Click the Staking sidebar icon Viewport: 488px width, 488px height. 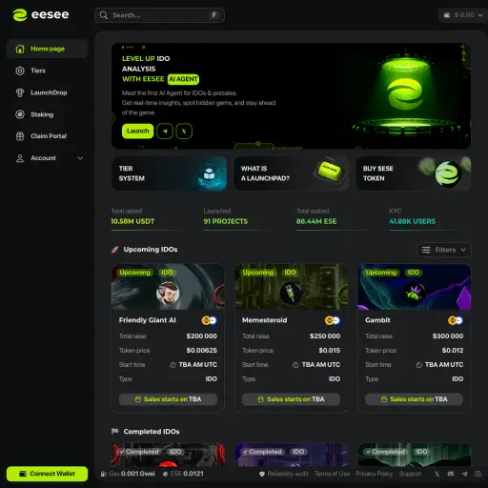[x=20, y=114]
